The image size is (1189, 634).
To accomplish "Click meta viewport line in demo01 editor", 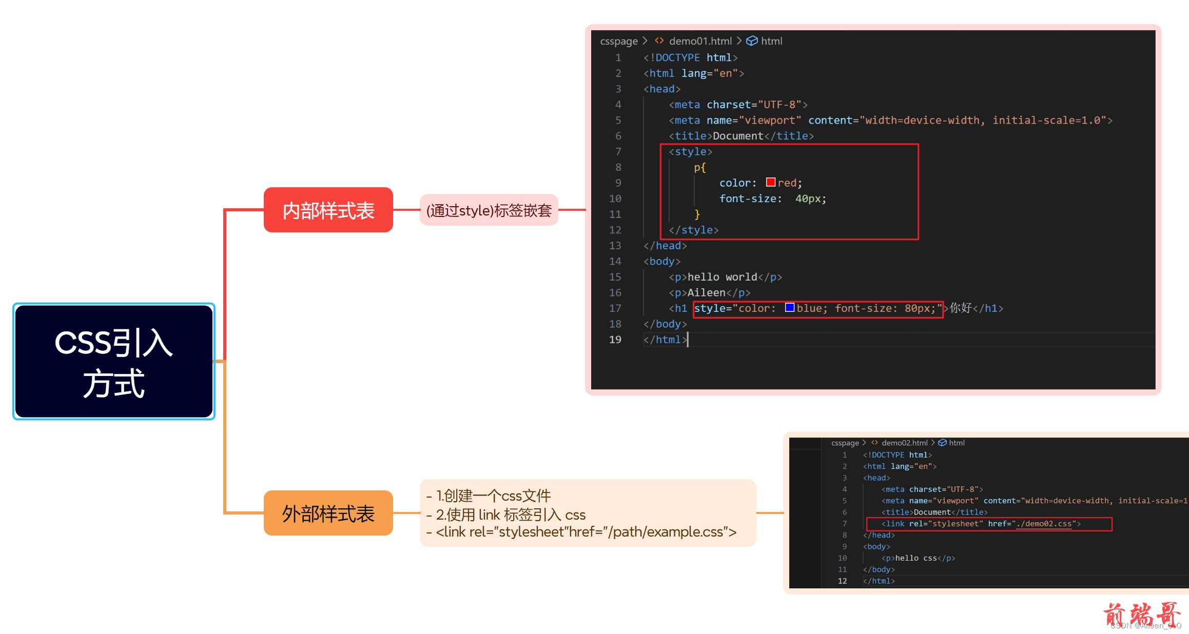I will coord(890,120).
